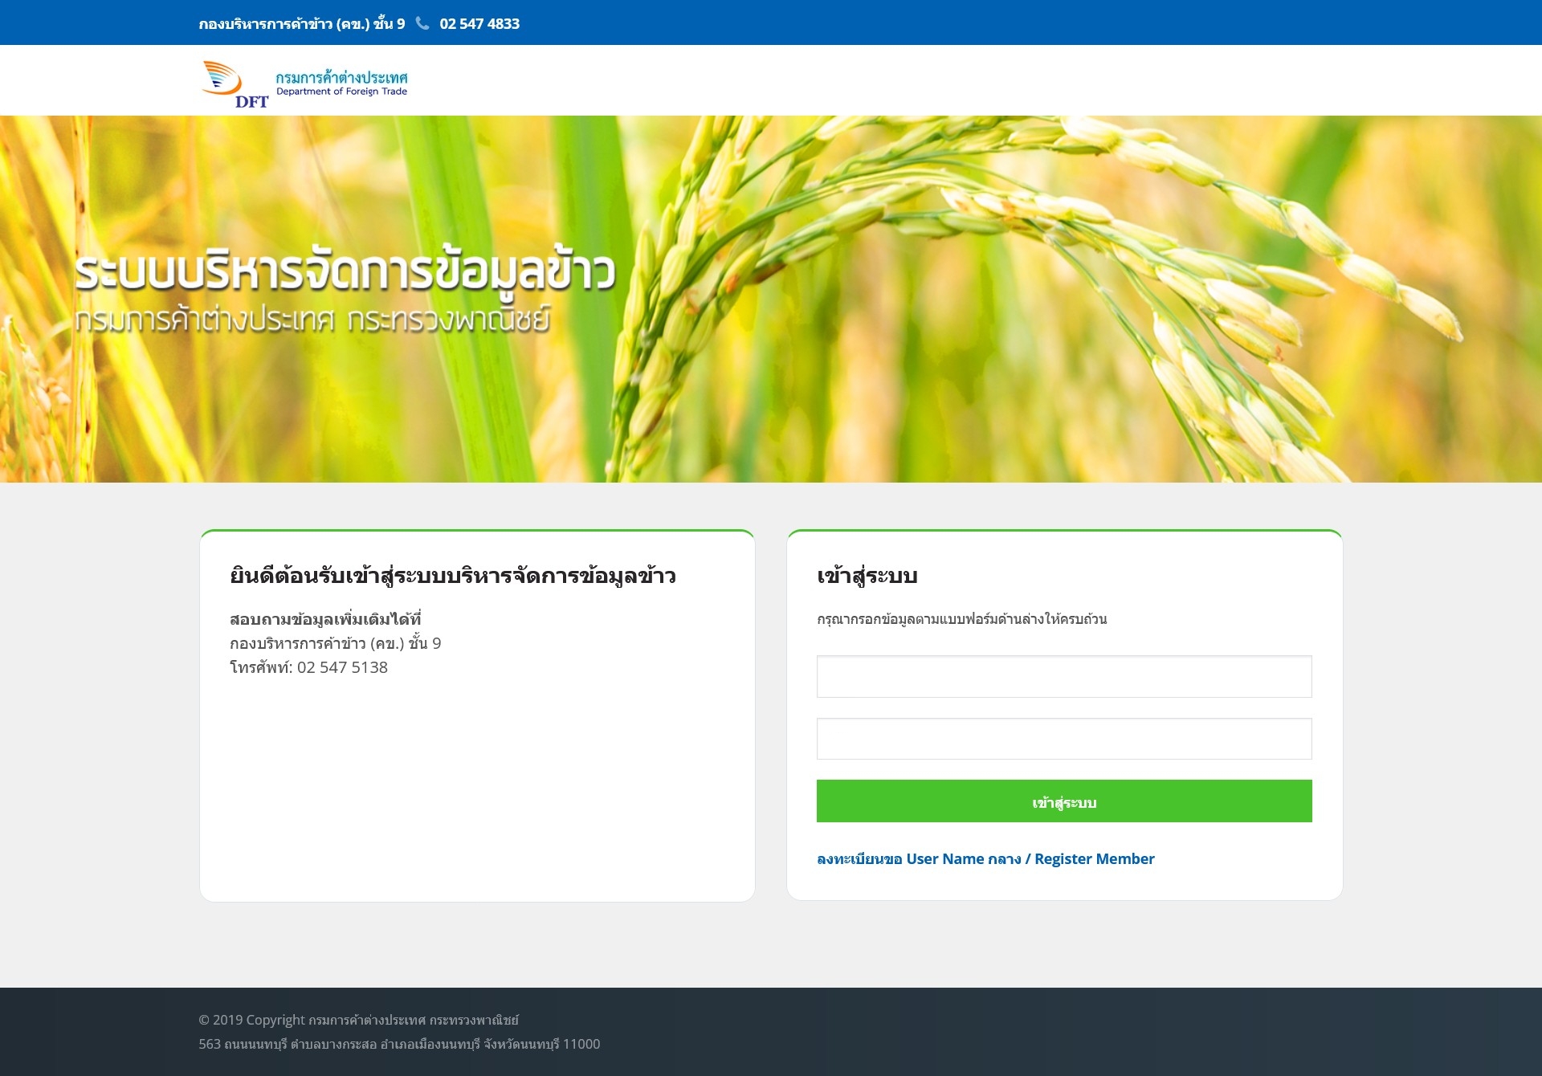Click hero subtitle กรมการค้าต่างประเทศ กระทรวงพาณิชย์
This screenshot has width=1542, height=1076.
[312, 320]
